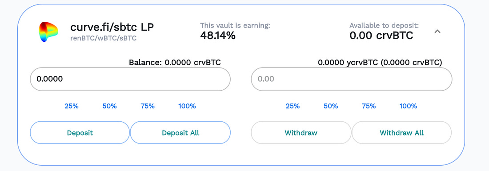Click the Deposit All button
489x171 pixels.
pyautogui.click(x=180, y=133)
